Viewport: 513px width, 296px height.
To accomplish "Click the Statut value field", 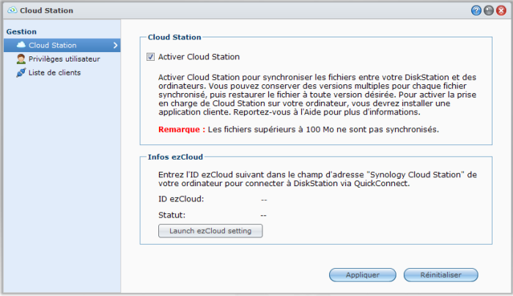I will click(263, 215).
